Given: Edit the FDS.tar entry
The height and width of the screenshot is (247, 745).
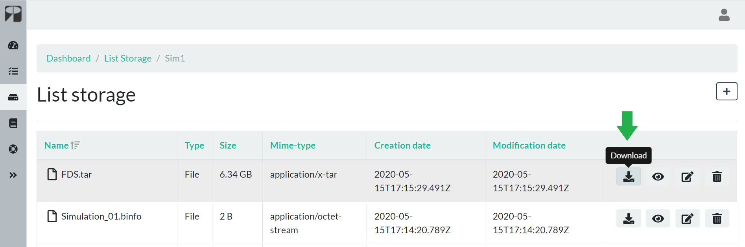Looking at the screenshot, I should 687,177.
